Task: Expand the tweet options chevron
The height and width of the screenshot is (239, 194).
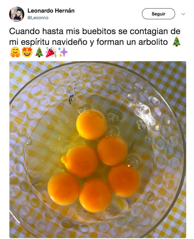Action: [183, 14]
